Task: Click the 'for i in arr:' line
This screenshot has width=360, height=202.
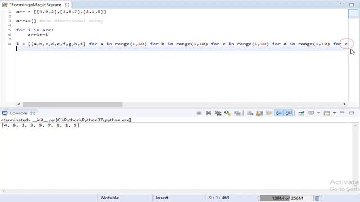Action: [x=35, y=30]
